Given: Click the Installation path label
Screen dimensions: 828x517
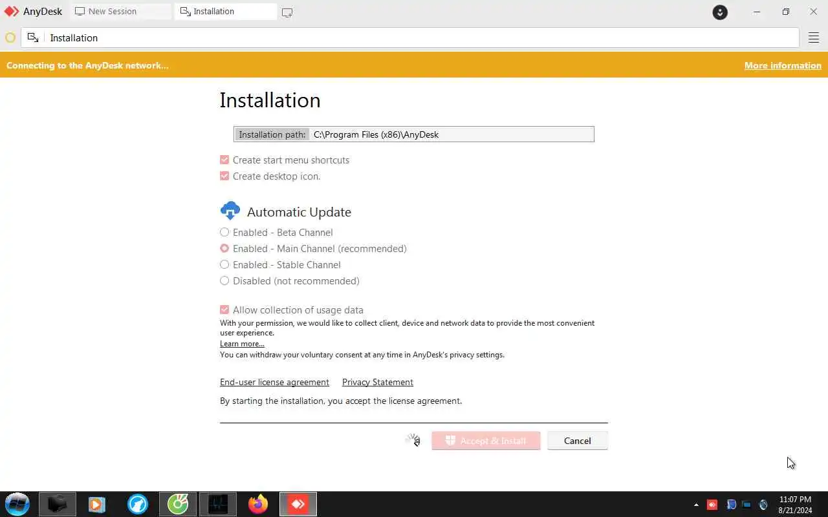Looking at the screenshot, I should pyautogui.click(x=272, y=134).
